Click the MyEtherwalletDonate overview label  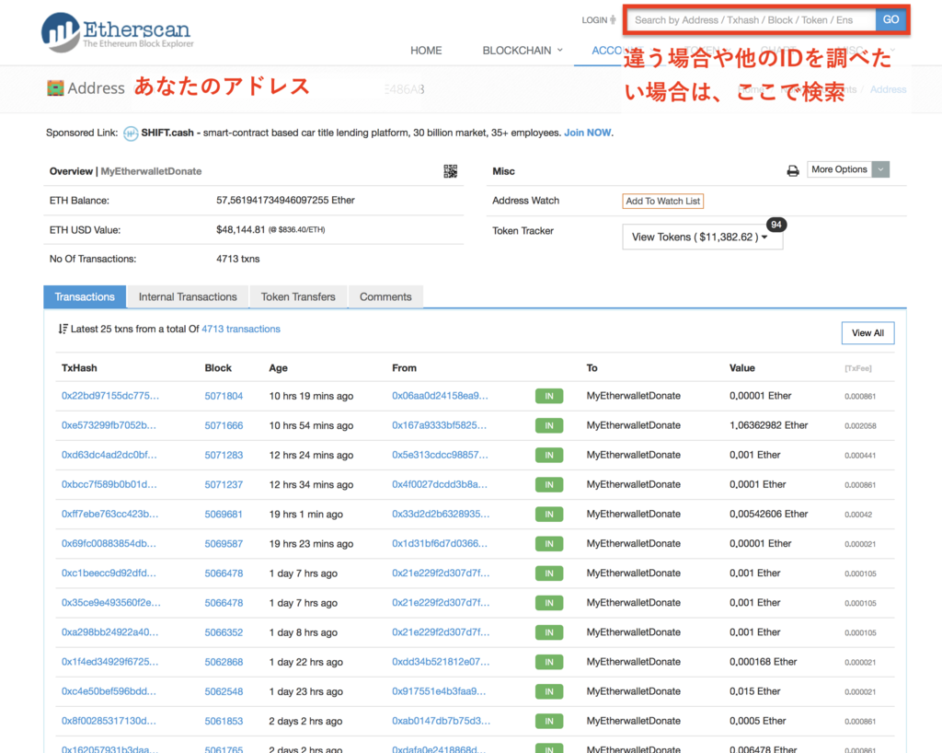pyautogui.click(x=152, y=171)
